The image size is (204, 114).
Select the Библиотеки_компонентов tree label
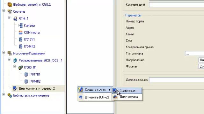(x=31, y=96)
